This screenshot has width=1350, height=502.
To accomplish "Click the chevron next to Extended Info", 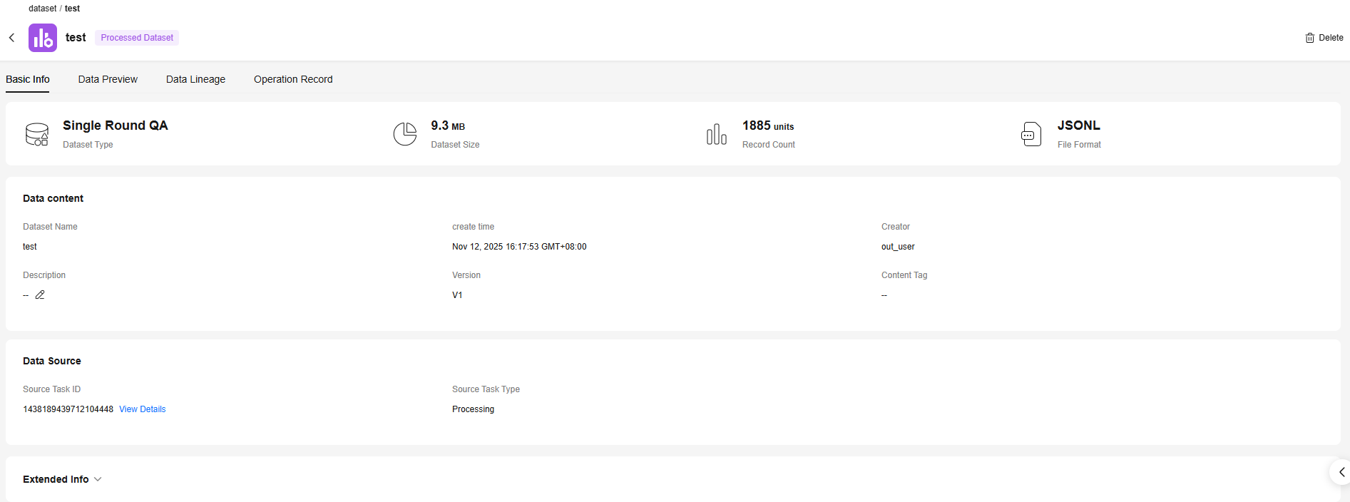I will [98, 479].
